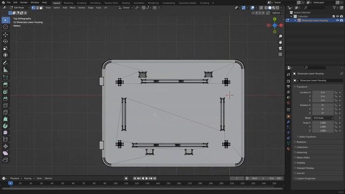
Task: Toggle Showcase Lower Housing render camera icon
Action: pyautogui.click(x=341, y=20)
